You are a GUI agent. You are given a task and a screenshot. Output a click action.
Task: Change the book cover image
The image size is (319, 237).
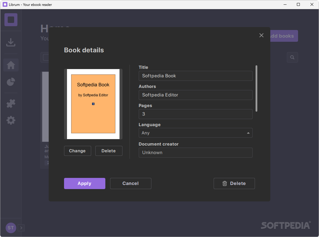coord(78,151)
